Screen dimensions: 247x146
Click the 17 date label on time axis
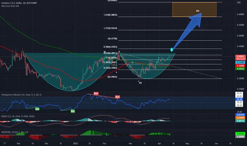(x=5, y=143)
